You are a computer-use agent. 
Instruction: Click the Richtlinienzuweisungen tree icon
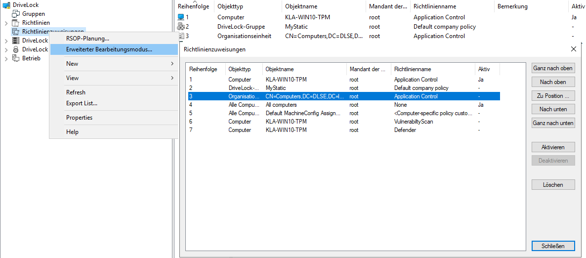[16, 32]
